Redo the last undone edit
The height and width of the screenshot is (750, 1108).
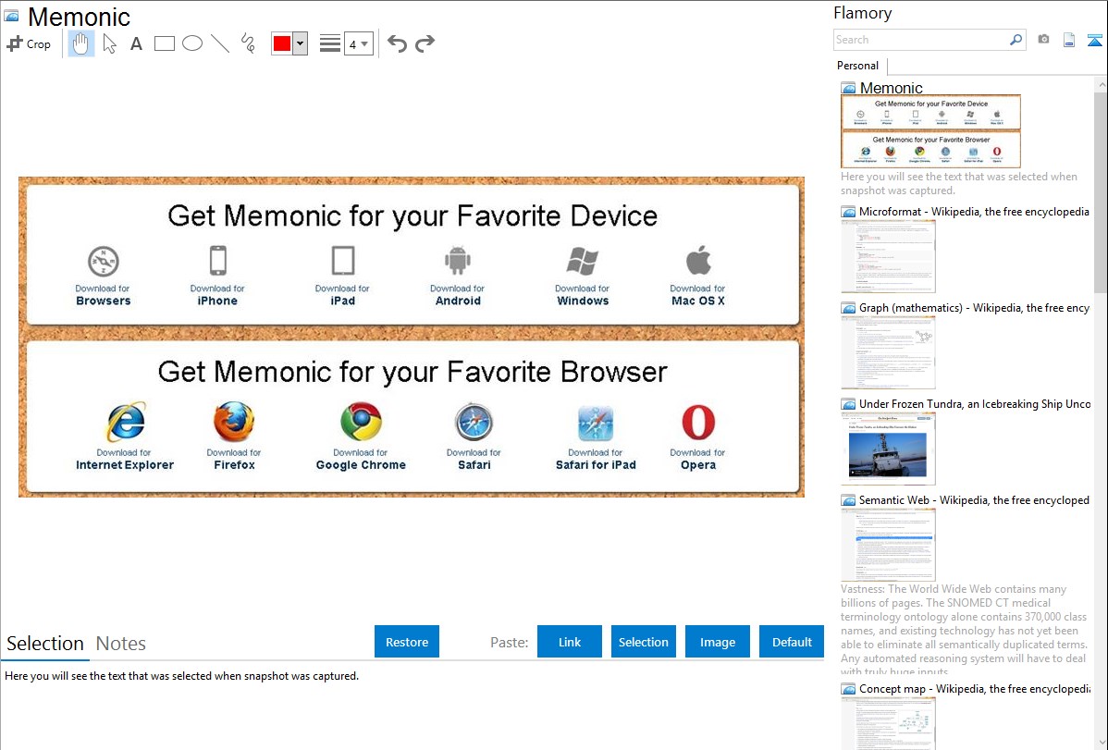click(x=425, y=43)
